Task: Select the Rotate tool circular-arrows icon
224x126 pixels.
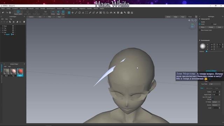Action: (x=79, y=13)
